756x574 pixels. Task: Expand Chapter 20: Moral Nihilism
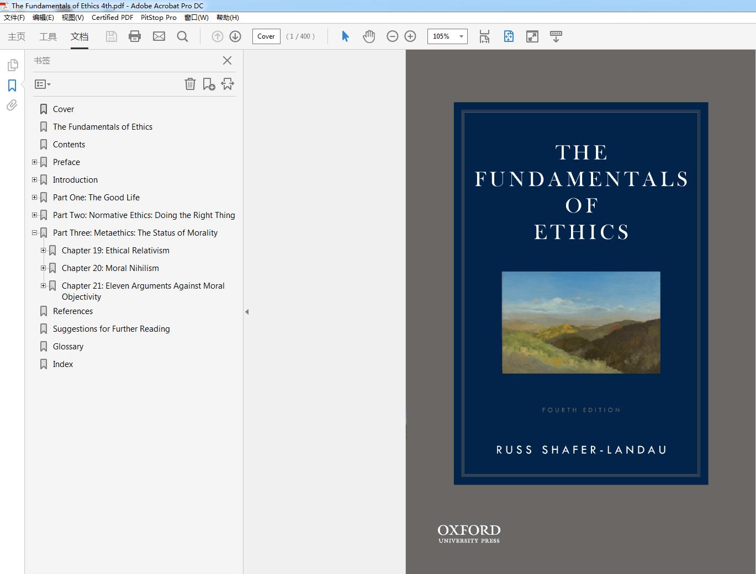[x=44, y=268]
